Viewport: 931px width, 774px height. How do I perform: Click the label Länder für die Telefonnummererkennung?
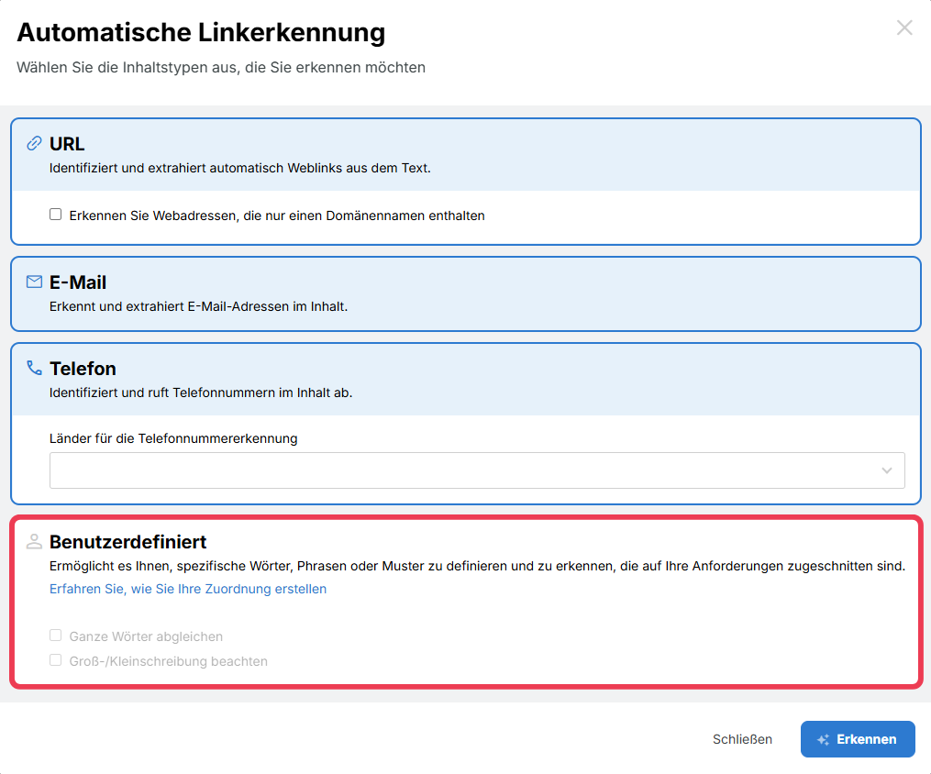point(173,438)
